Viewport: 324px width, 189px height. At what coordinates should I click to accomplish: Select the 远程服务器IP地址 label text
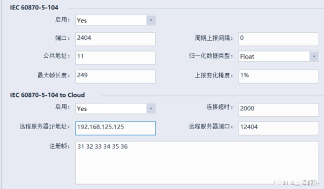pos(44,127)
